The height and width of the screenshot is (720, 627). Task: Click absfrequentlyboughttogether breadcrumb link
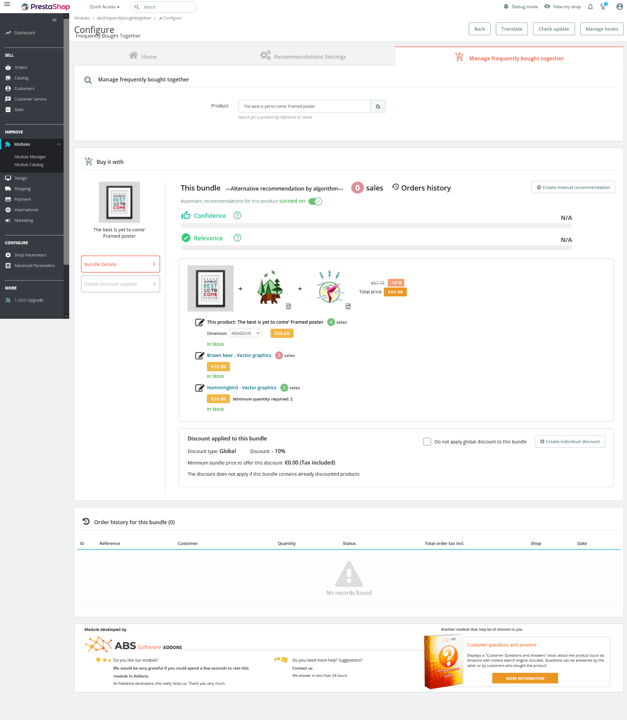click(124, 18)
